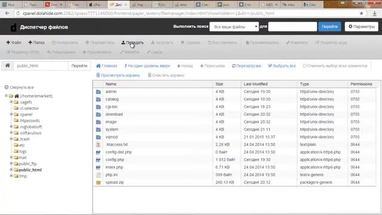The height and width of the screenshot is (215, 382).
Task: Open Редактор кода code editor
Action: click(331, 42)
